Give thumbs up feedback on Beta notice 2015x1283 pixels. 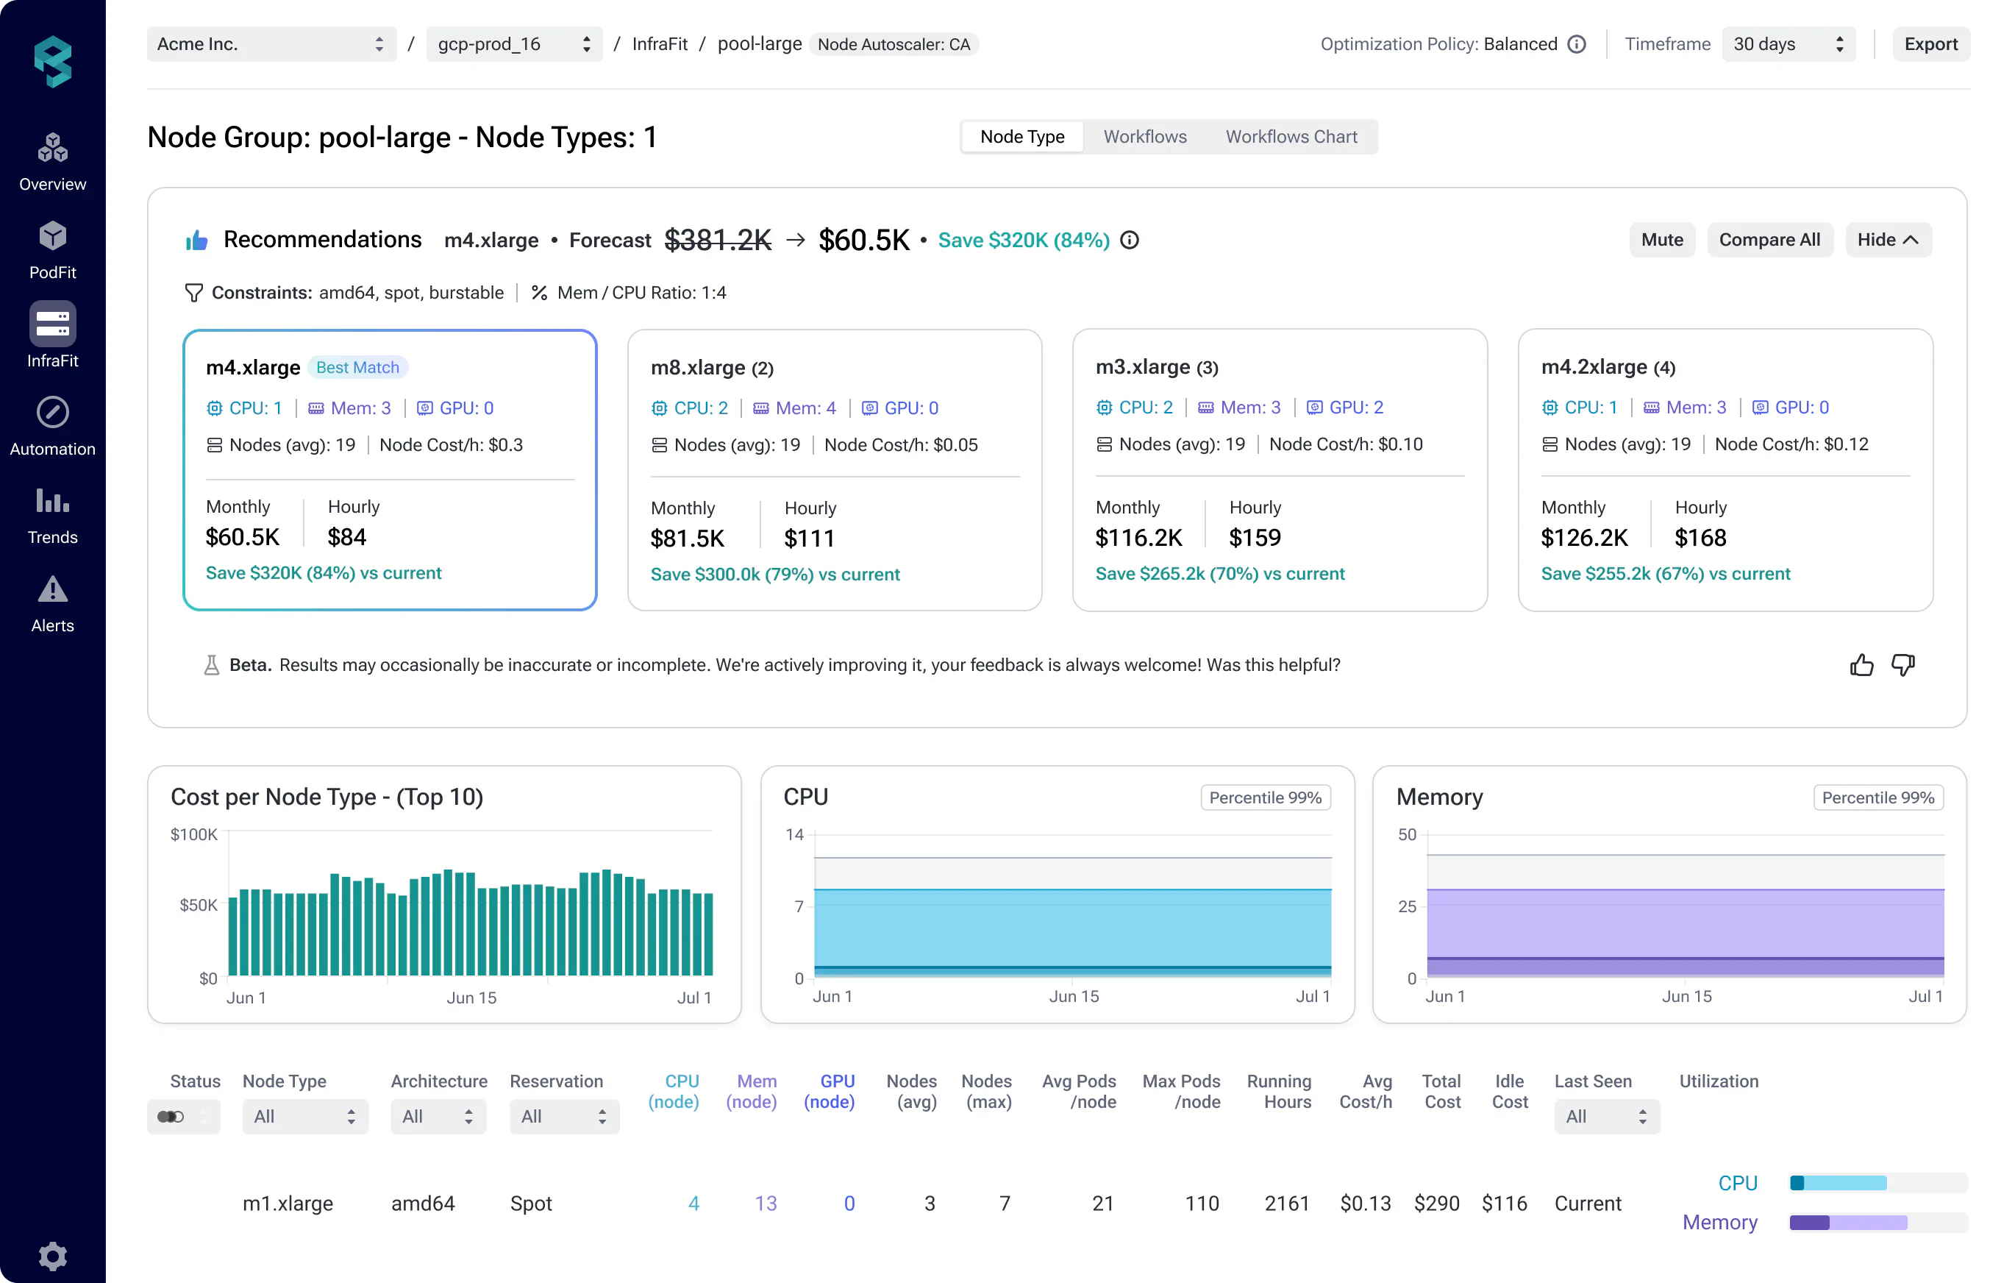pyautogui.click(x=1861, y=665)
